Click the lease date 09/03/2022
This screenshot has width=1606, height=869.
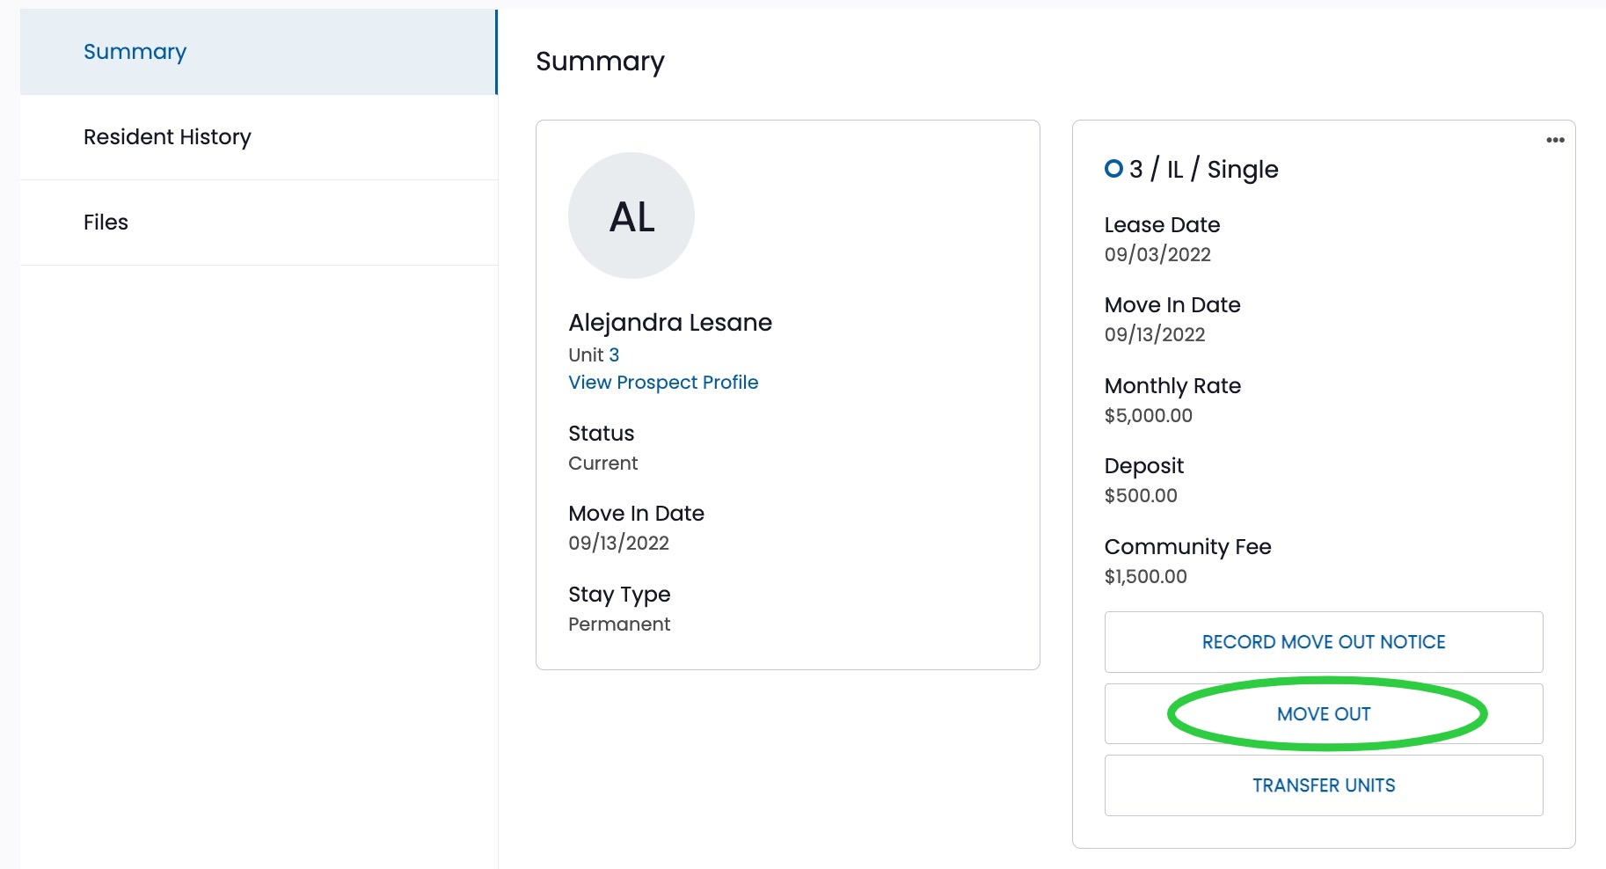[1157, 254]
